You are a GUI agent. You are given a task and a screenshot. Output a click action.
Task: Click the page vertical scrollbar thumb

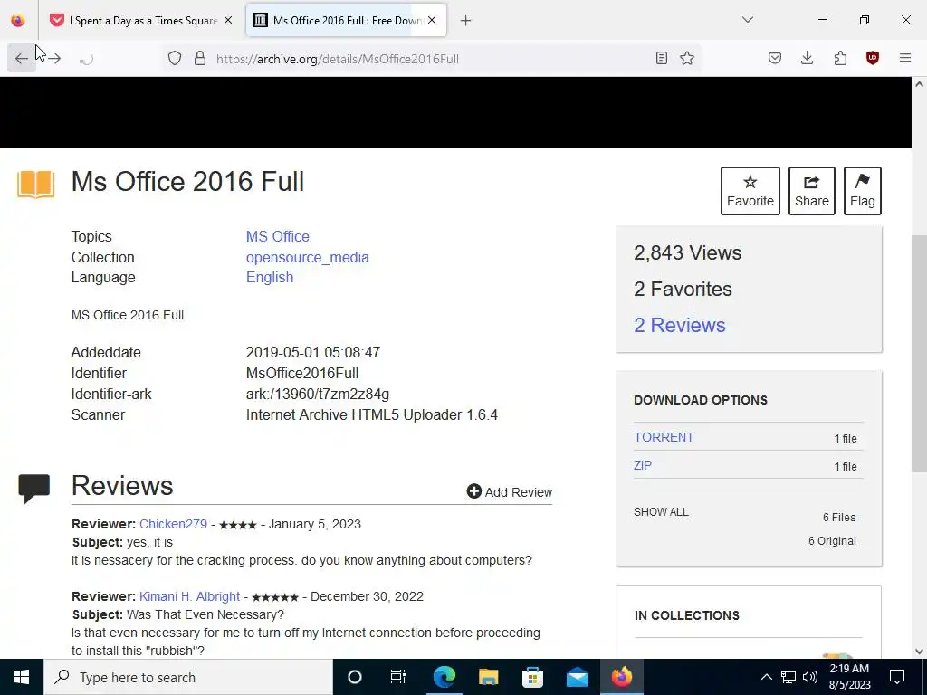pos(919,354)
